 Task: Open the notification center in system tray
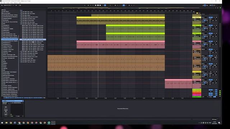point(219,123)
